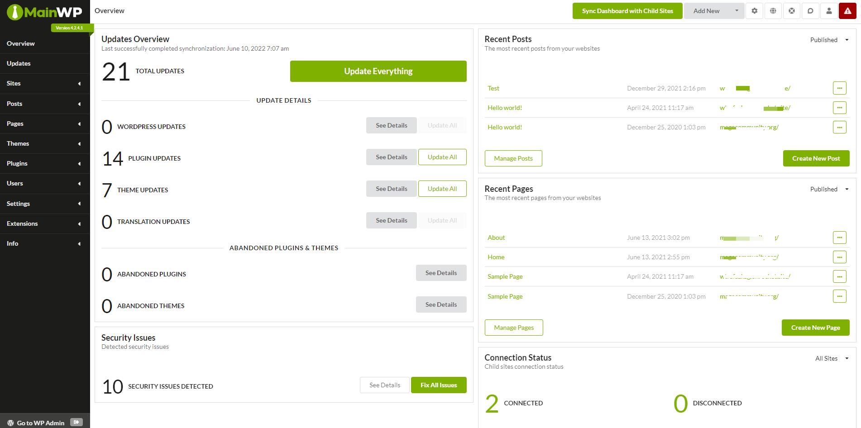Viewport: 861px width, 428px height.
Task: Update All plugins
Action: pyautogui.click(x=442, y=157)
